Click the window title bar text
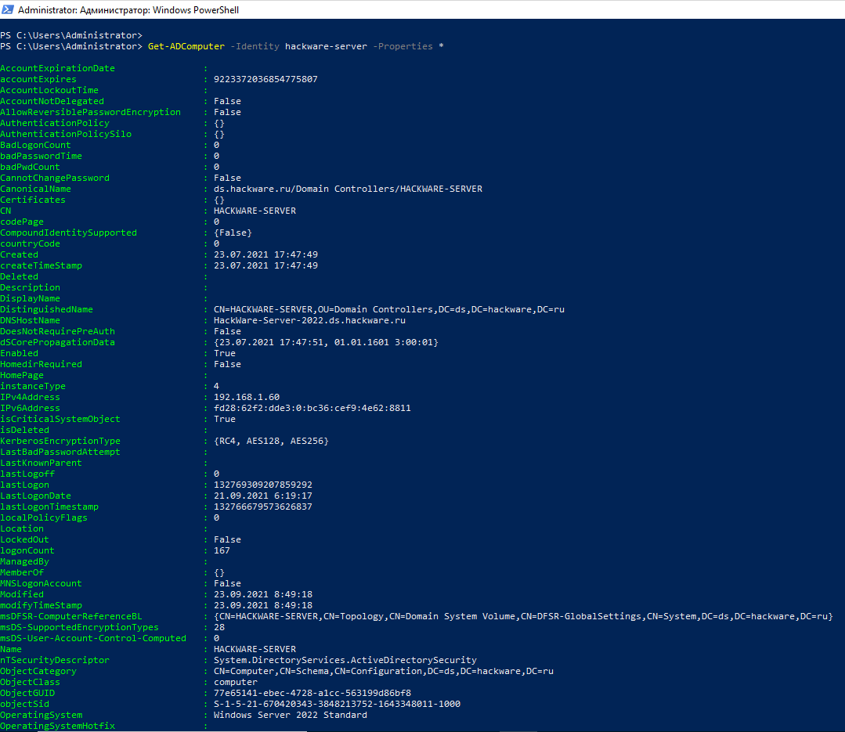The width and height of the screenshot is (845, 732). click(128, 10)
